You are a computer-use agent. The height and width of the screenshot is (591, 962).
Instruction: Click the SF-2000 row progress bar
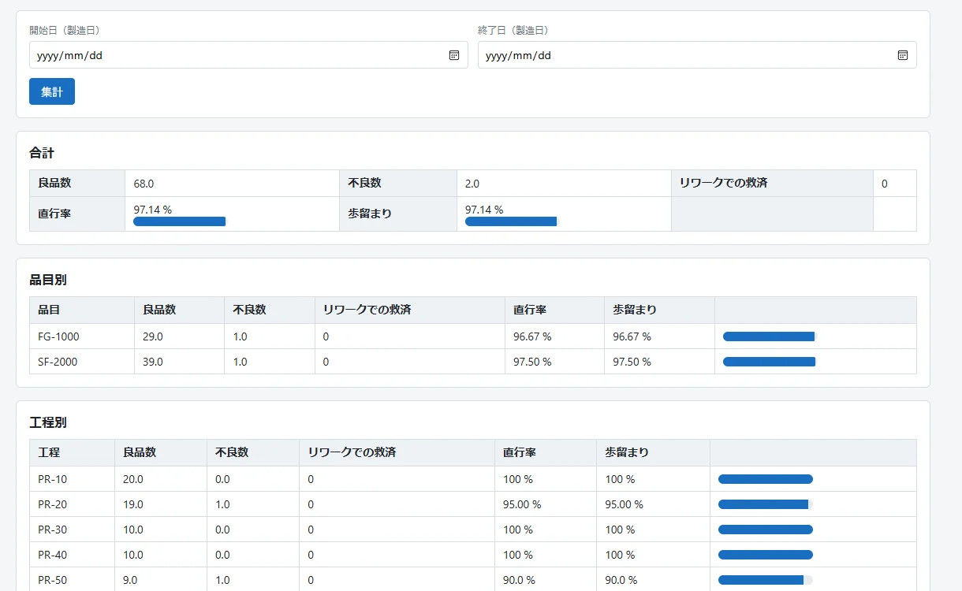coord(770,362)
